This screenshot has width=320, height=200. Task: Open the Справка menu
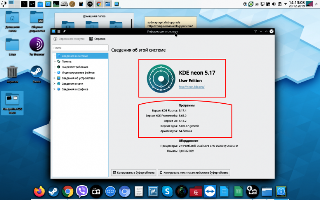pyautogui.click(x=97, y=39)
